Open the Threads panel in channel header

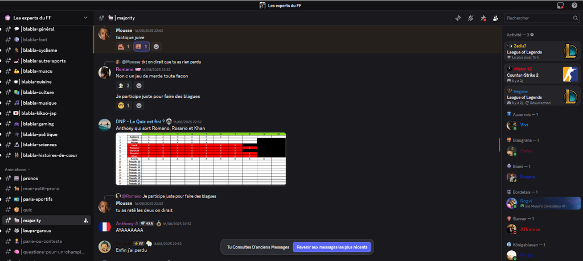(x=458, y=18)
